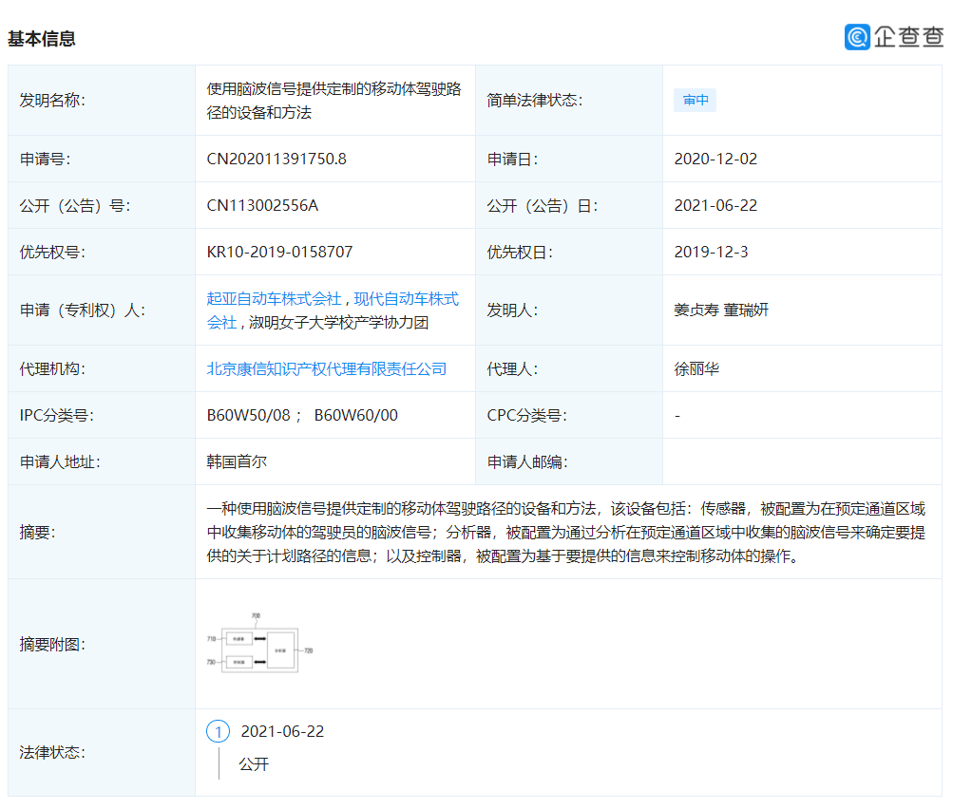This screenshot has width=953, height=809.
Task: Select the application number CN202011391750.8
Action: click(x=276, y=160)
